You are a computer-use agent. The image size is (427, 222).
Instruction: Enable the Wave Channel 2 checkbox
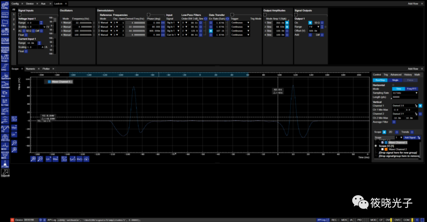(382, 149)
